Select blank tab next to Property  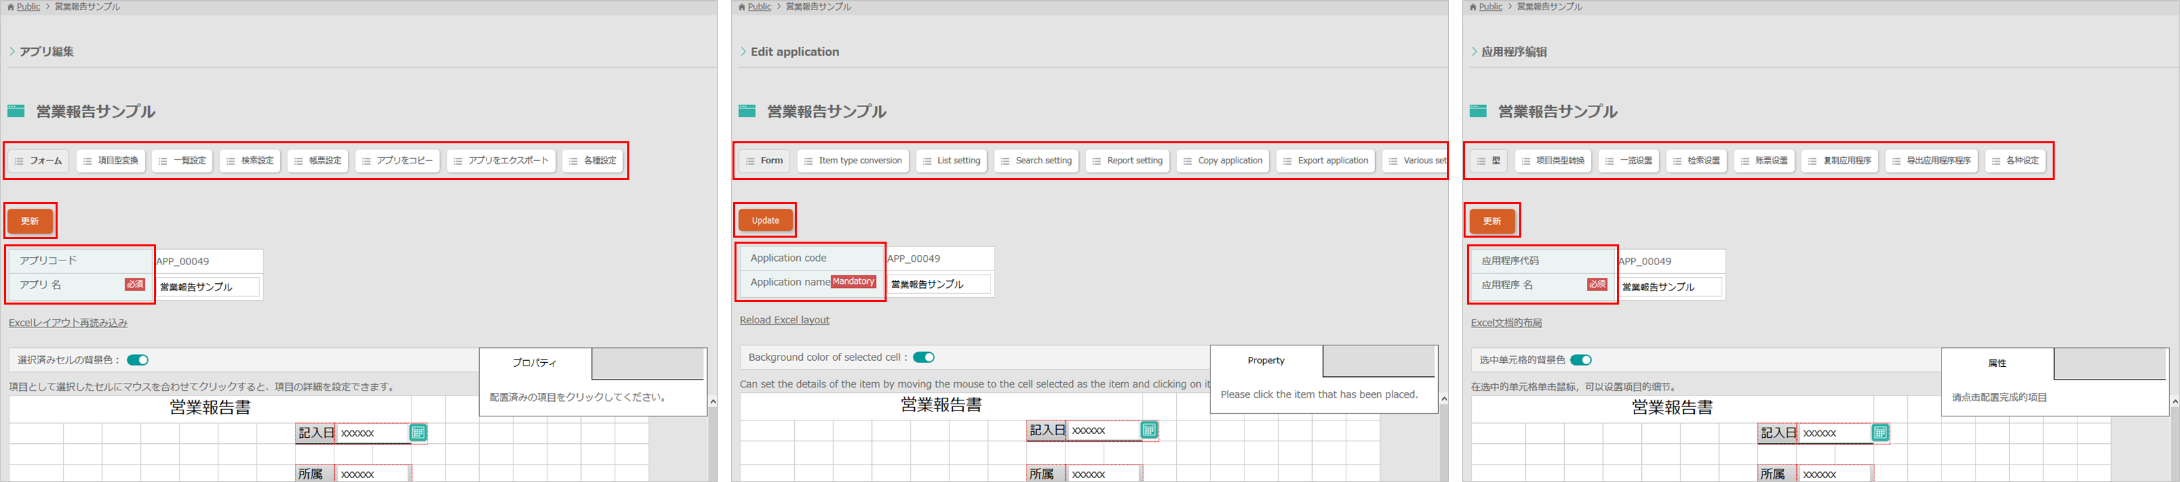(1378, 361)
